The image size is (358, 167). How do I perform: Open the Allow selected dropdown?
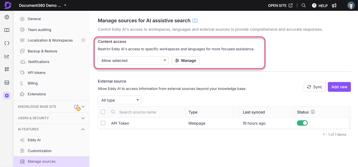133,61
